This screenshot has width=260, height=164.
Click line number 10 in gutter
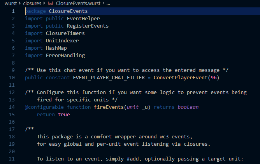click(12, 77)
